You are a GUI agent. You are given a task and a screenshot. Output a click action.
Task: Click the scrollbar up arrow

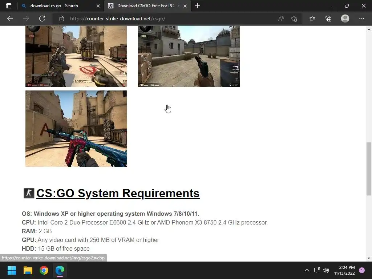[x=369, y=29]
